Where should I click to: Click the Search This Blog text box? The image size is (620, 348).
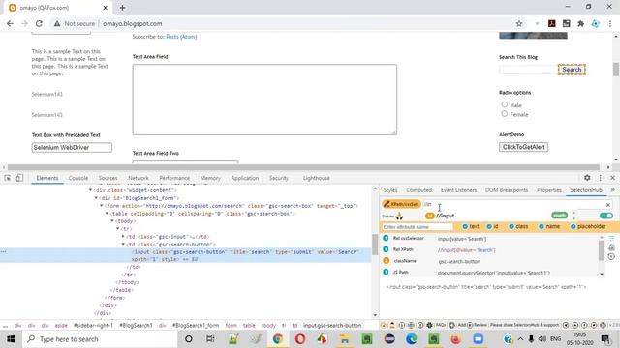[528, 70]
